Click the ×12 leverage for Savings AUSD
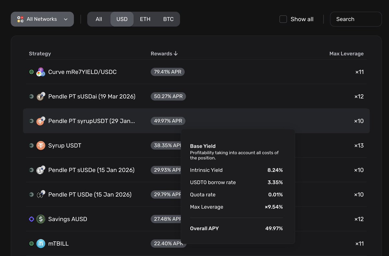The height and width of the screenshot is (256, 389). [x=359, y=219]
